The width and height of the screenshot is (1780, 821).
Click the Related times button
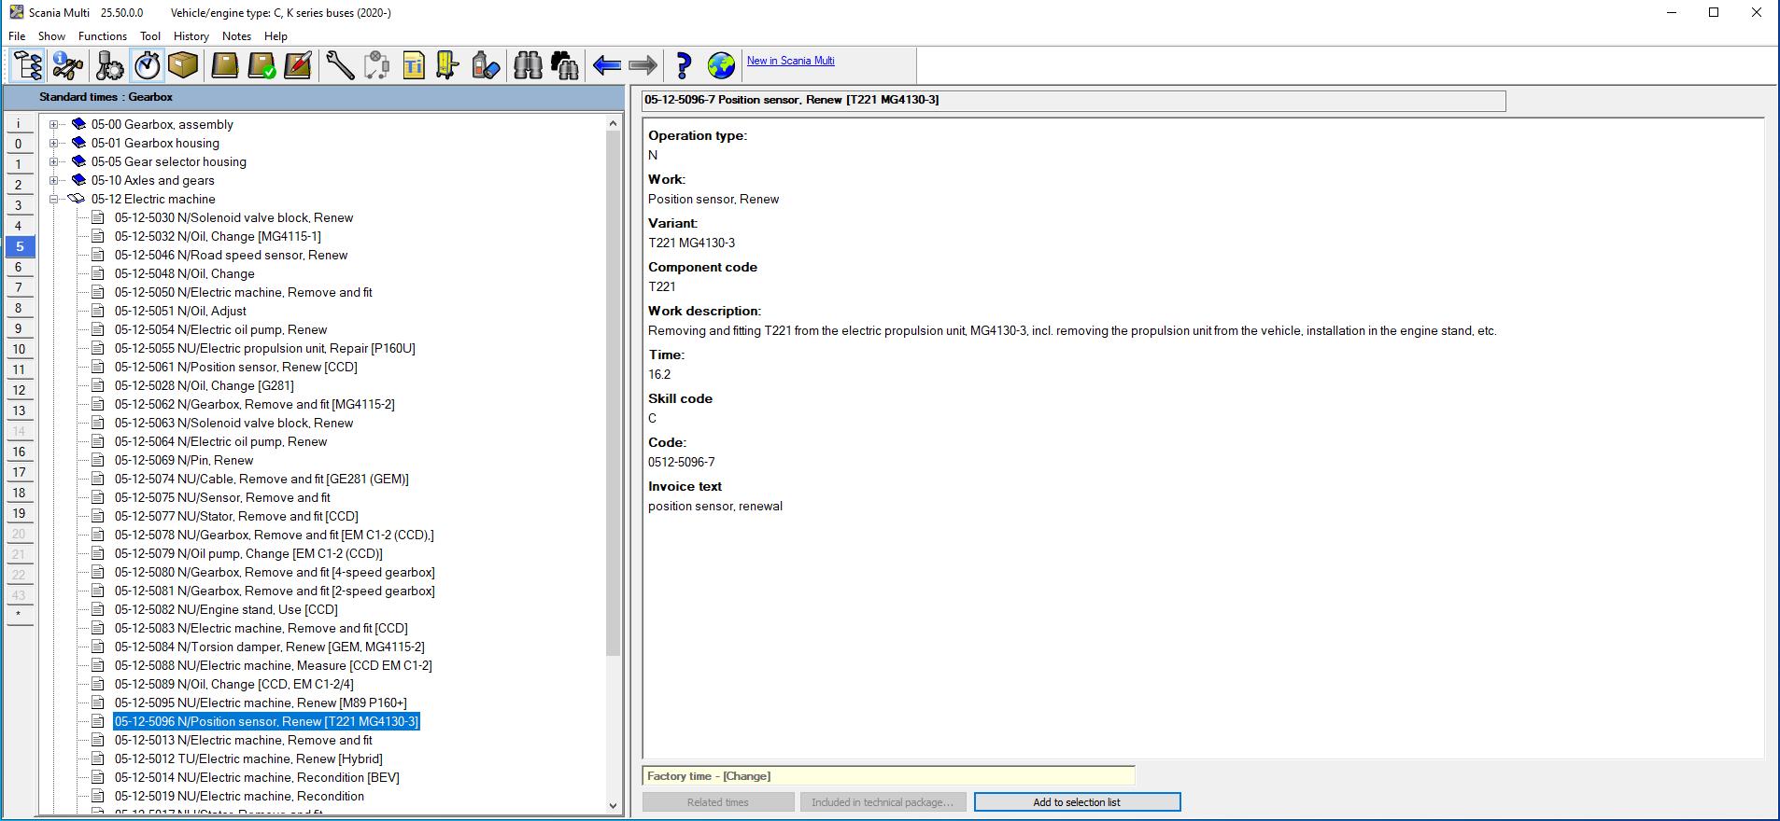[x=718, y=802]
